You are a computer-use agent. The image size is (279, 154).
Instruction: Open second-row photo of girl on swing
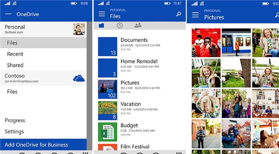click(x=265, y=73)
